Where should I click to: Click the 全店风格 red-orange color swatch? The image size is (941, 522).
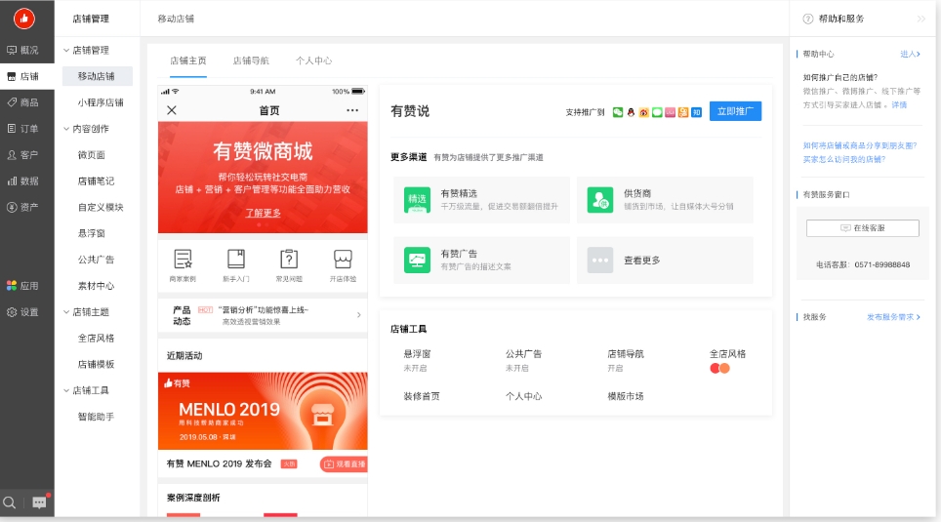pos(719,369)
